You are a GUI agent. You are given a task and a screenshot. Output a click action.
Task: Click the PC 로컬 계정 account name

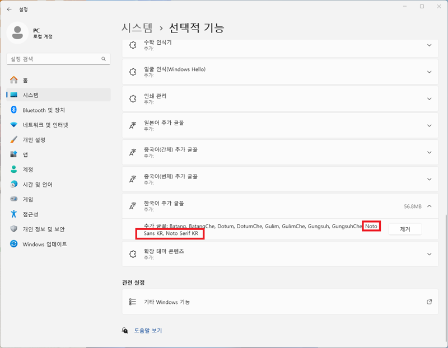click(43, 34)
